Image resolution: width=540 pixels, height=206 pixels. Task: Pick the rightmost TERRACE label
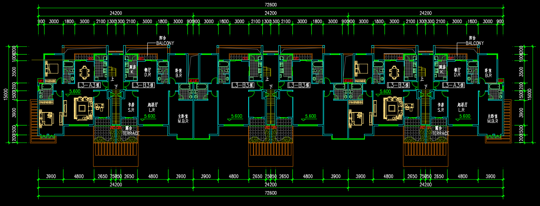[441, 133]
